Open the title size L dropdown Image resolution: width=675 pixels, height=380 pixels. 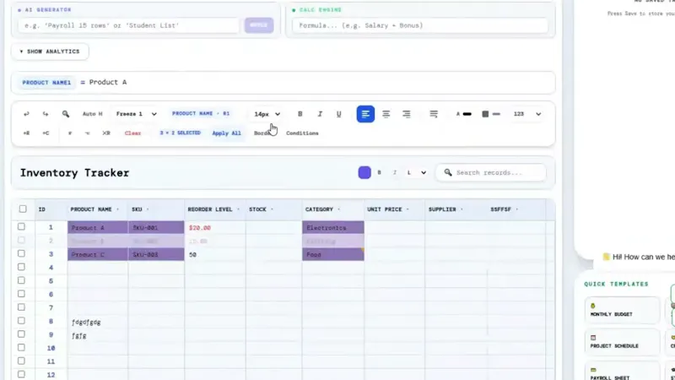point(416,173)
